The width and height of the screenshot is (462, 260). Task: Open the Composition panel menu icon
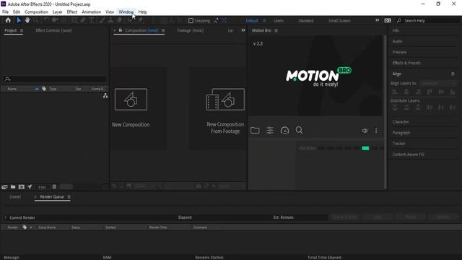(163, 30)
